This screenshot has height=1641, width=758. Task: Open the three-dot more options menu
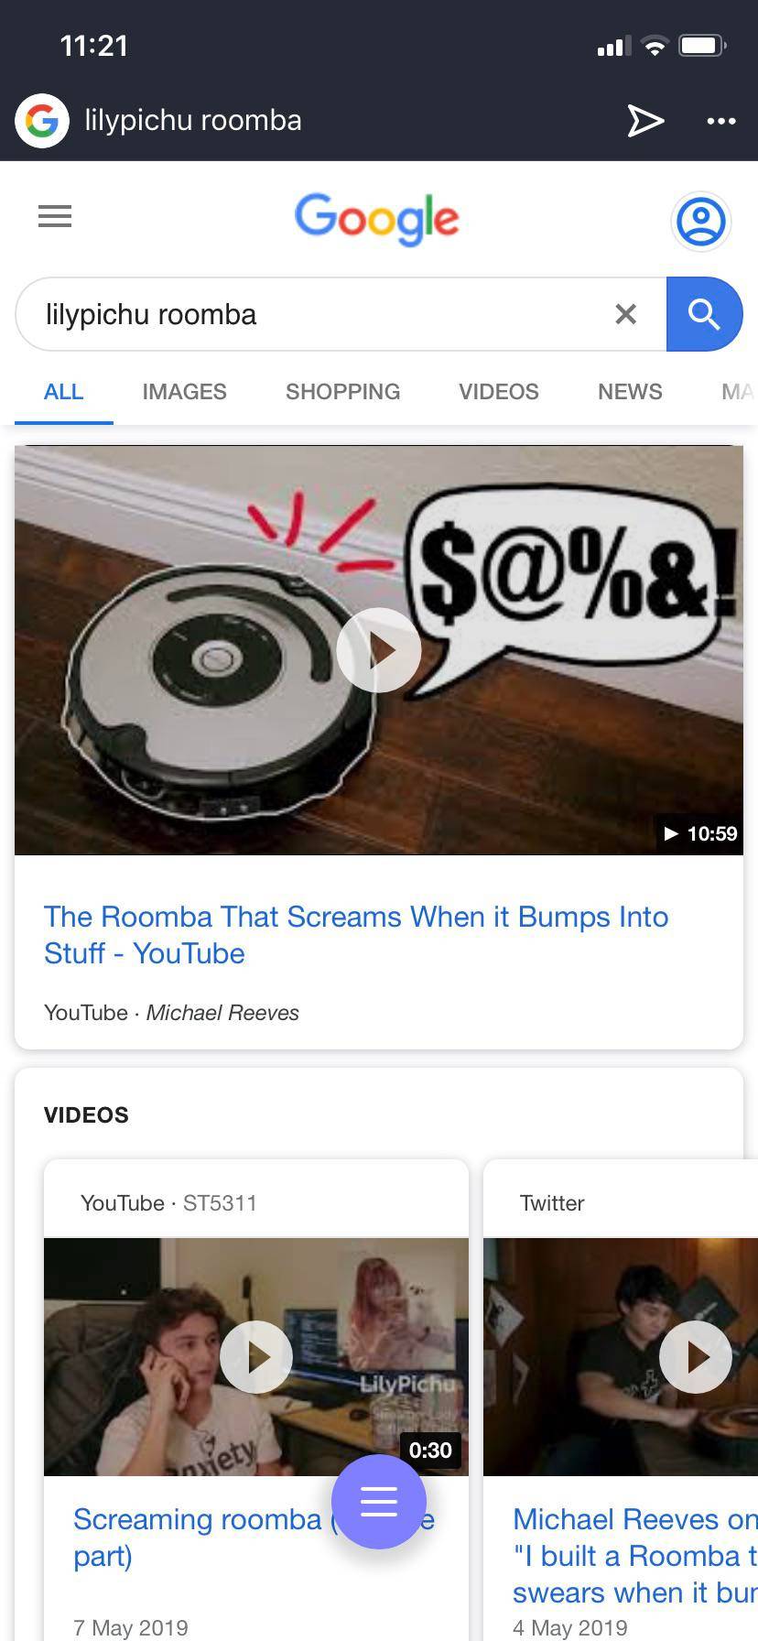(x=721, y=121)
